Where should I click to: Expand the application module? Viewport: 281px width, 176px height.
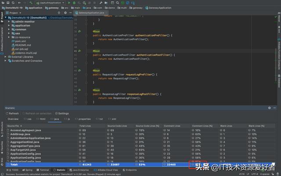click(9, 26)
